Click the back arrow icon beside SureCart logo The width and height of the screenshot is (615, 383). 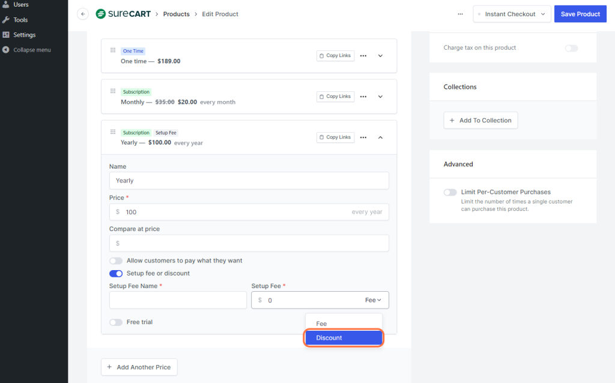83,14
